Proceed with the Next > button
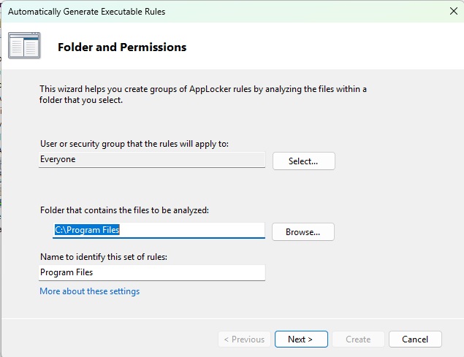The width and height of the screenshot is (464, 357). (x=300, y=339)
